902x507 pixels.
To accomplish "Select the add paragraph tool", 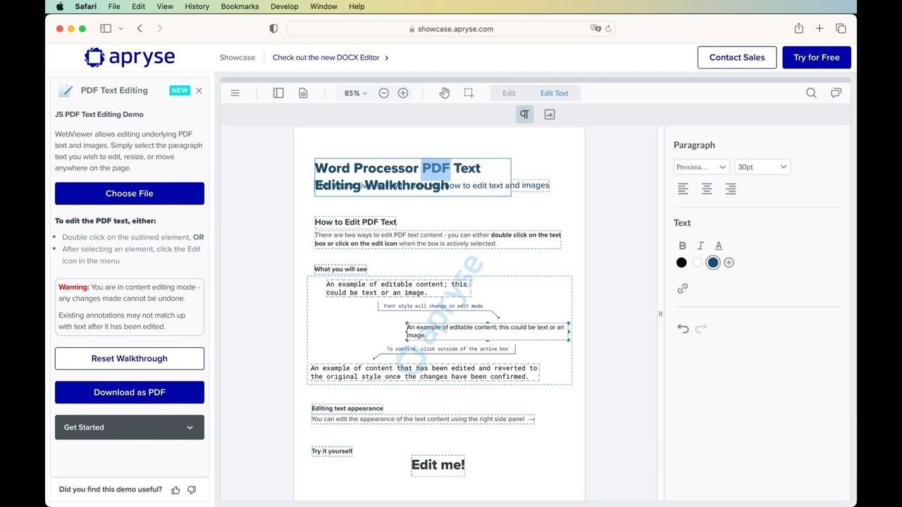I will click(524, 114).
